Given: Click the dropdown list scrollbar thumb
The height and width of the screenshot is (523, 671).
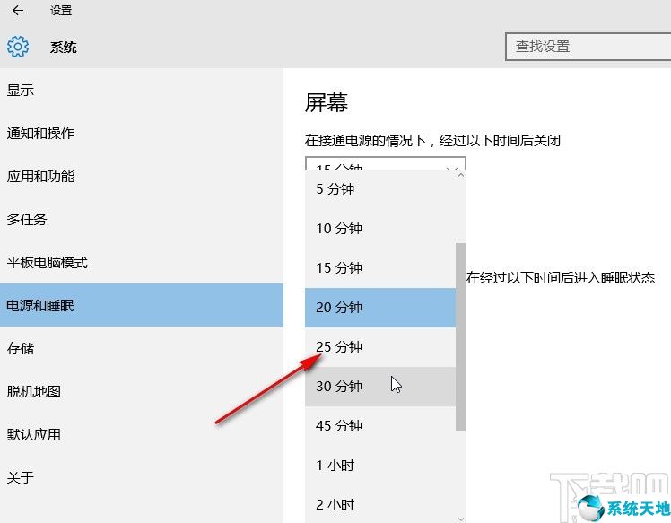Looking at the screenshot, I should (x=461, y=336).
